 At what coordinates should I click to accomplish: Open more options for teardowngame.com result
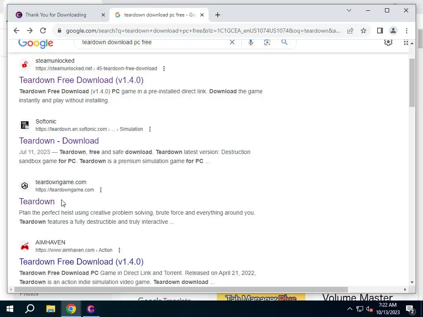[101, 190]
